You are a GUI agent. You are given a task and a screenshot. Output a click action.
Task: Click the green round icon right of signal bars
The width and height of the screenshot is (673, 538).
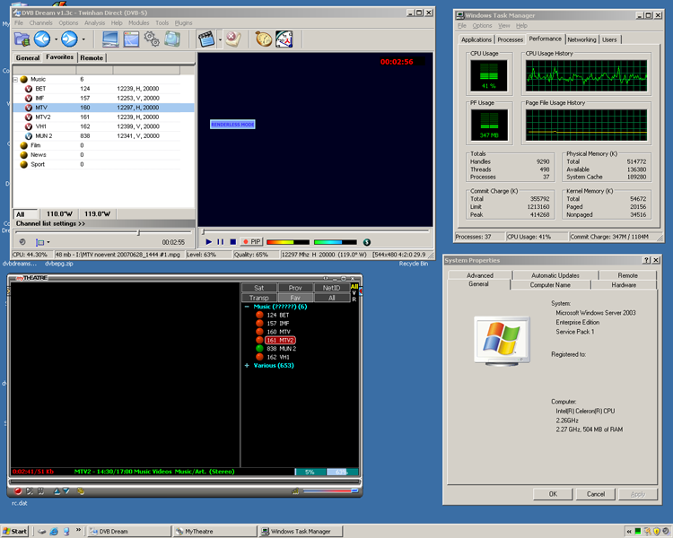click(366, 242)
